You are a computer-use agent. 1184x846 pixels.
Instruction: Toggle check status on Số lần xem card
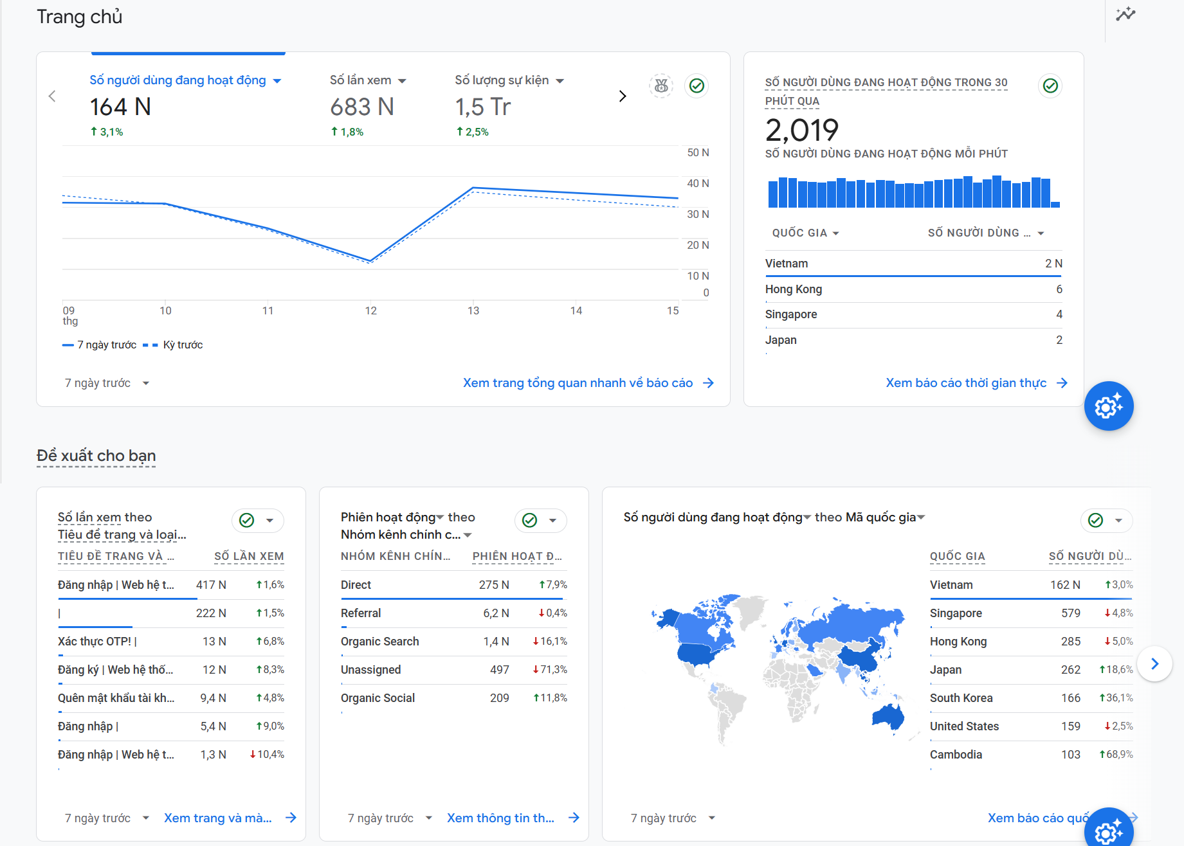[x=247, y=520]
